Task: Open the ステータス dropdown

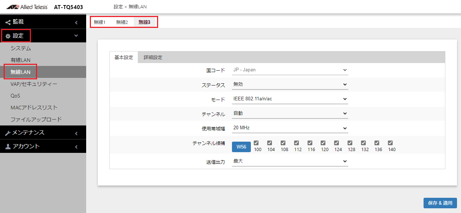Action: [x=290, y=84]
